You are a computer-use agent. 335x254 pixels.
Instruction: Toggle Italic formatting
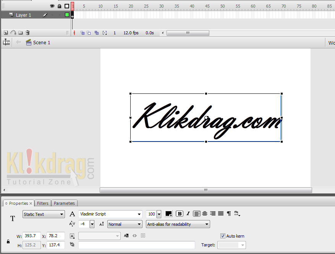[x=188, y=214]
